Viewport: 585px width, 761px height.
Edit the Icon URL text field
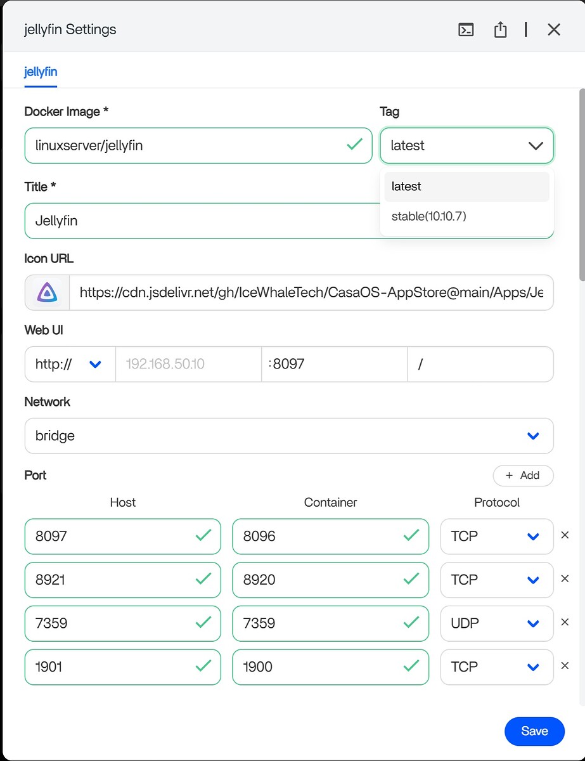[311, 292]
